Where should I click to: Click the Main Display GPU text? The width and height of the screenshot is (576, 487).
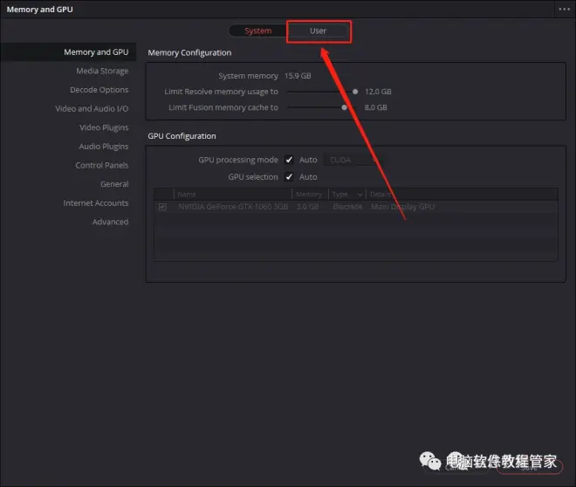402,207
